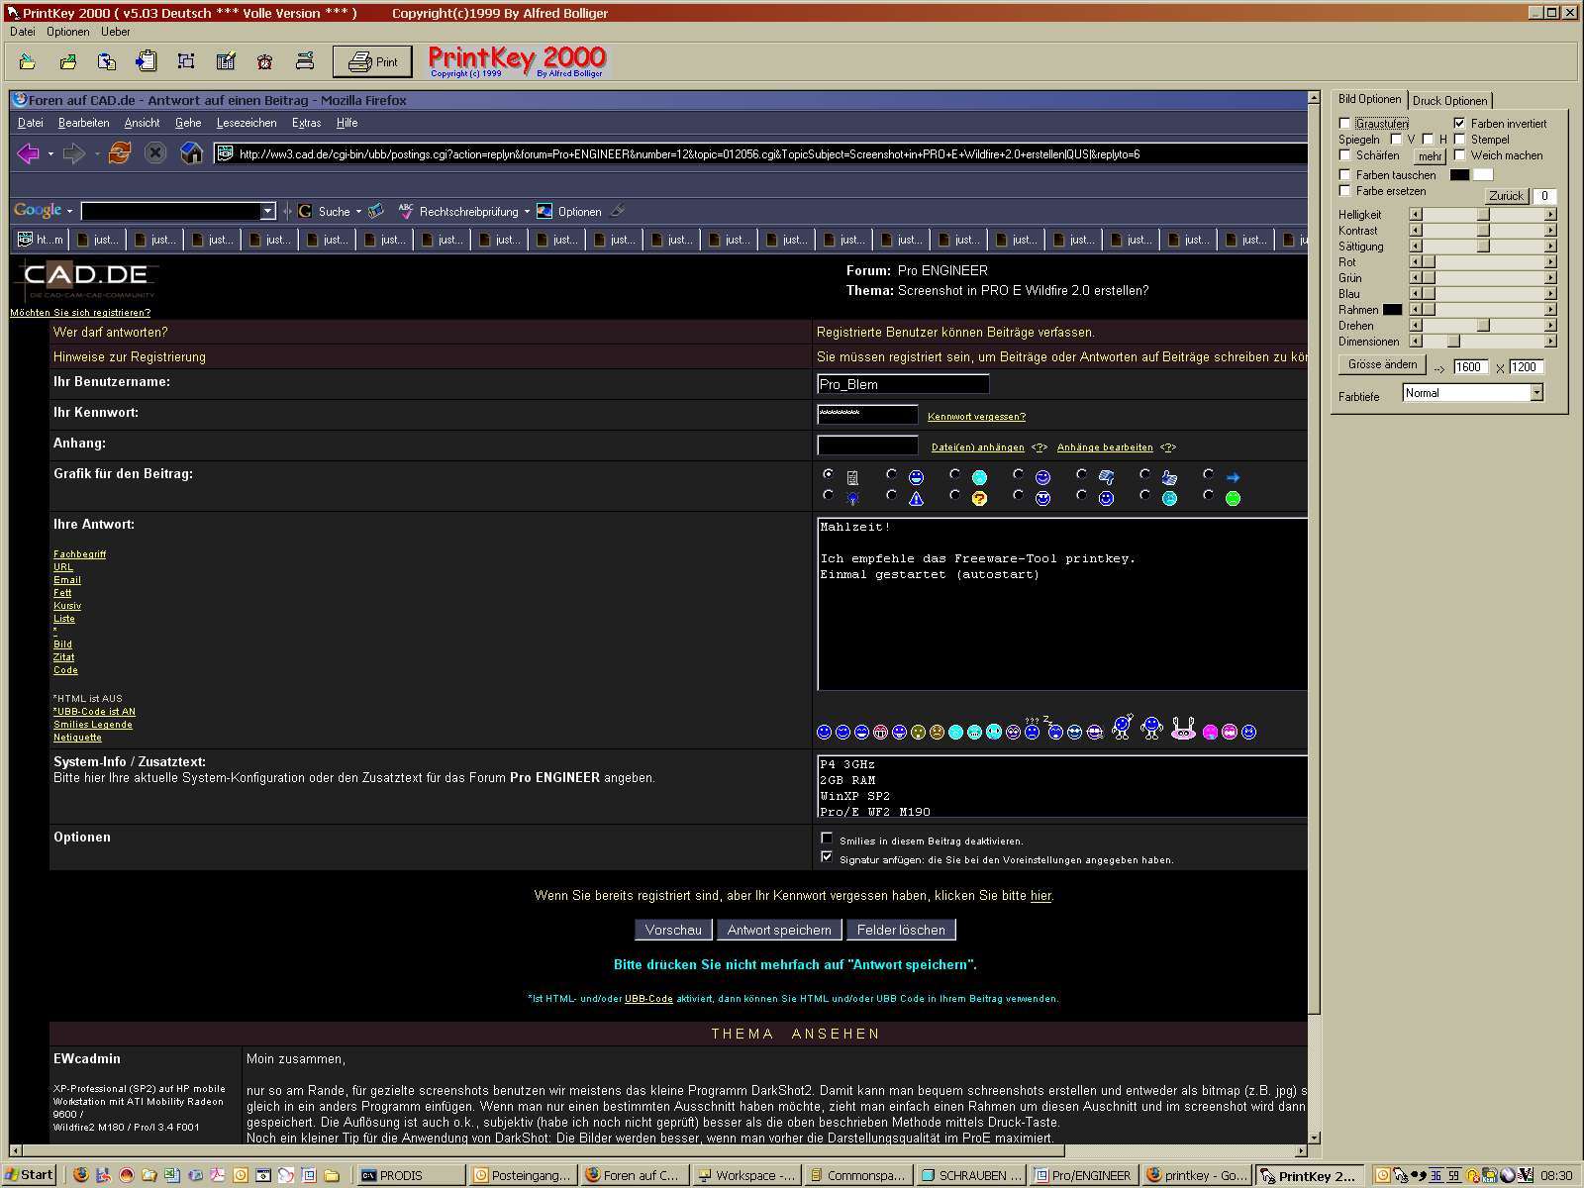Click the capture rectangle selection icon in PrintKey toolbar
Image resolution: width=1584 pixels, height=1188 pixels.
point(186,61)
